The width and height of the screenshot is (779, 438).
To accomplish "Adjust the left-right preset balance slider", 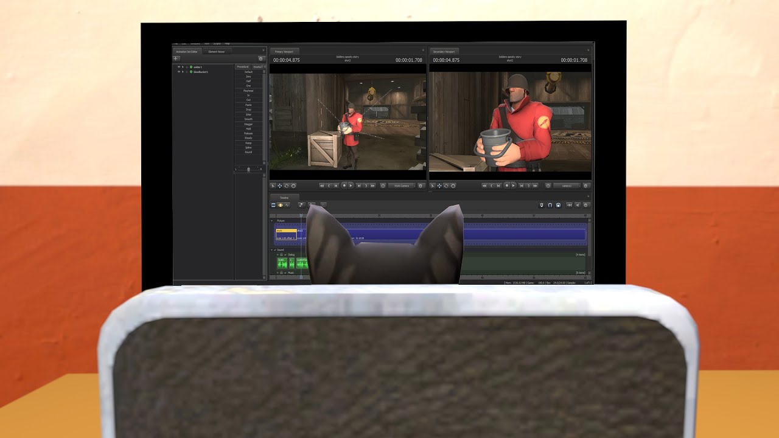I will click(248, 169).
